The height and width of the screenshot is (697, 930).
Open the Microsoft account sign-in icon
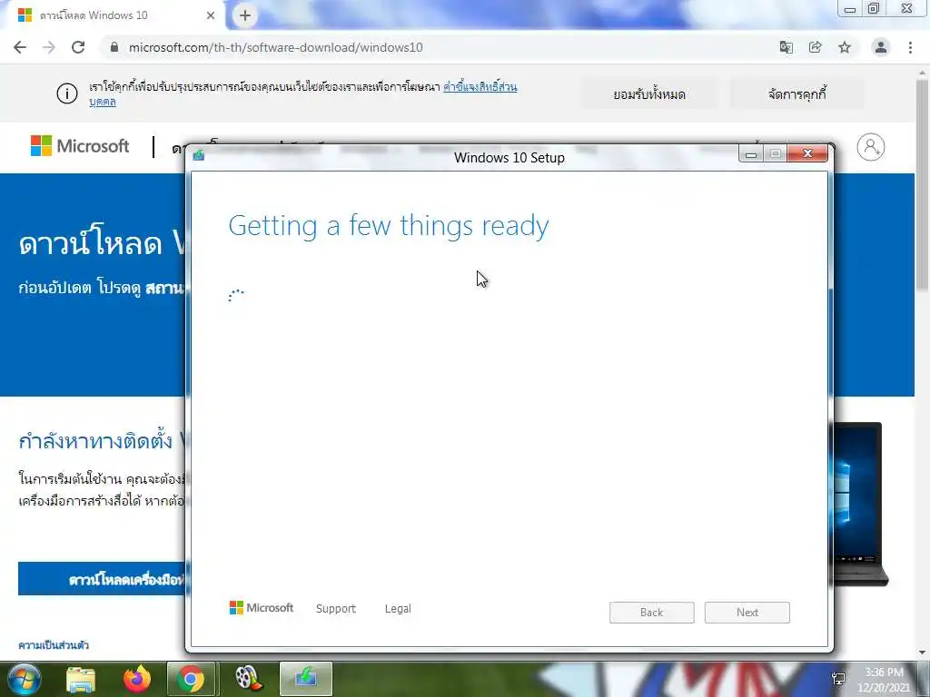coord(871,147)
